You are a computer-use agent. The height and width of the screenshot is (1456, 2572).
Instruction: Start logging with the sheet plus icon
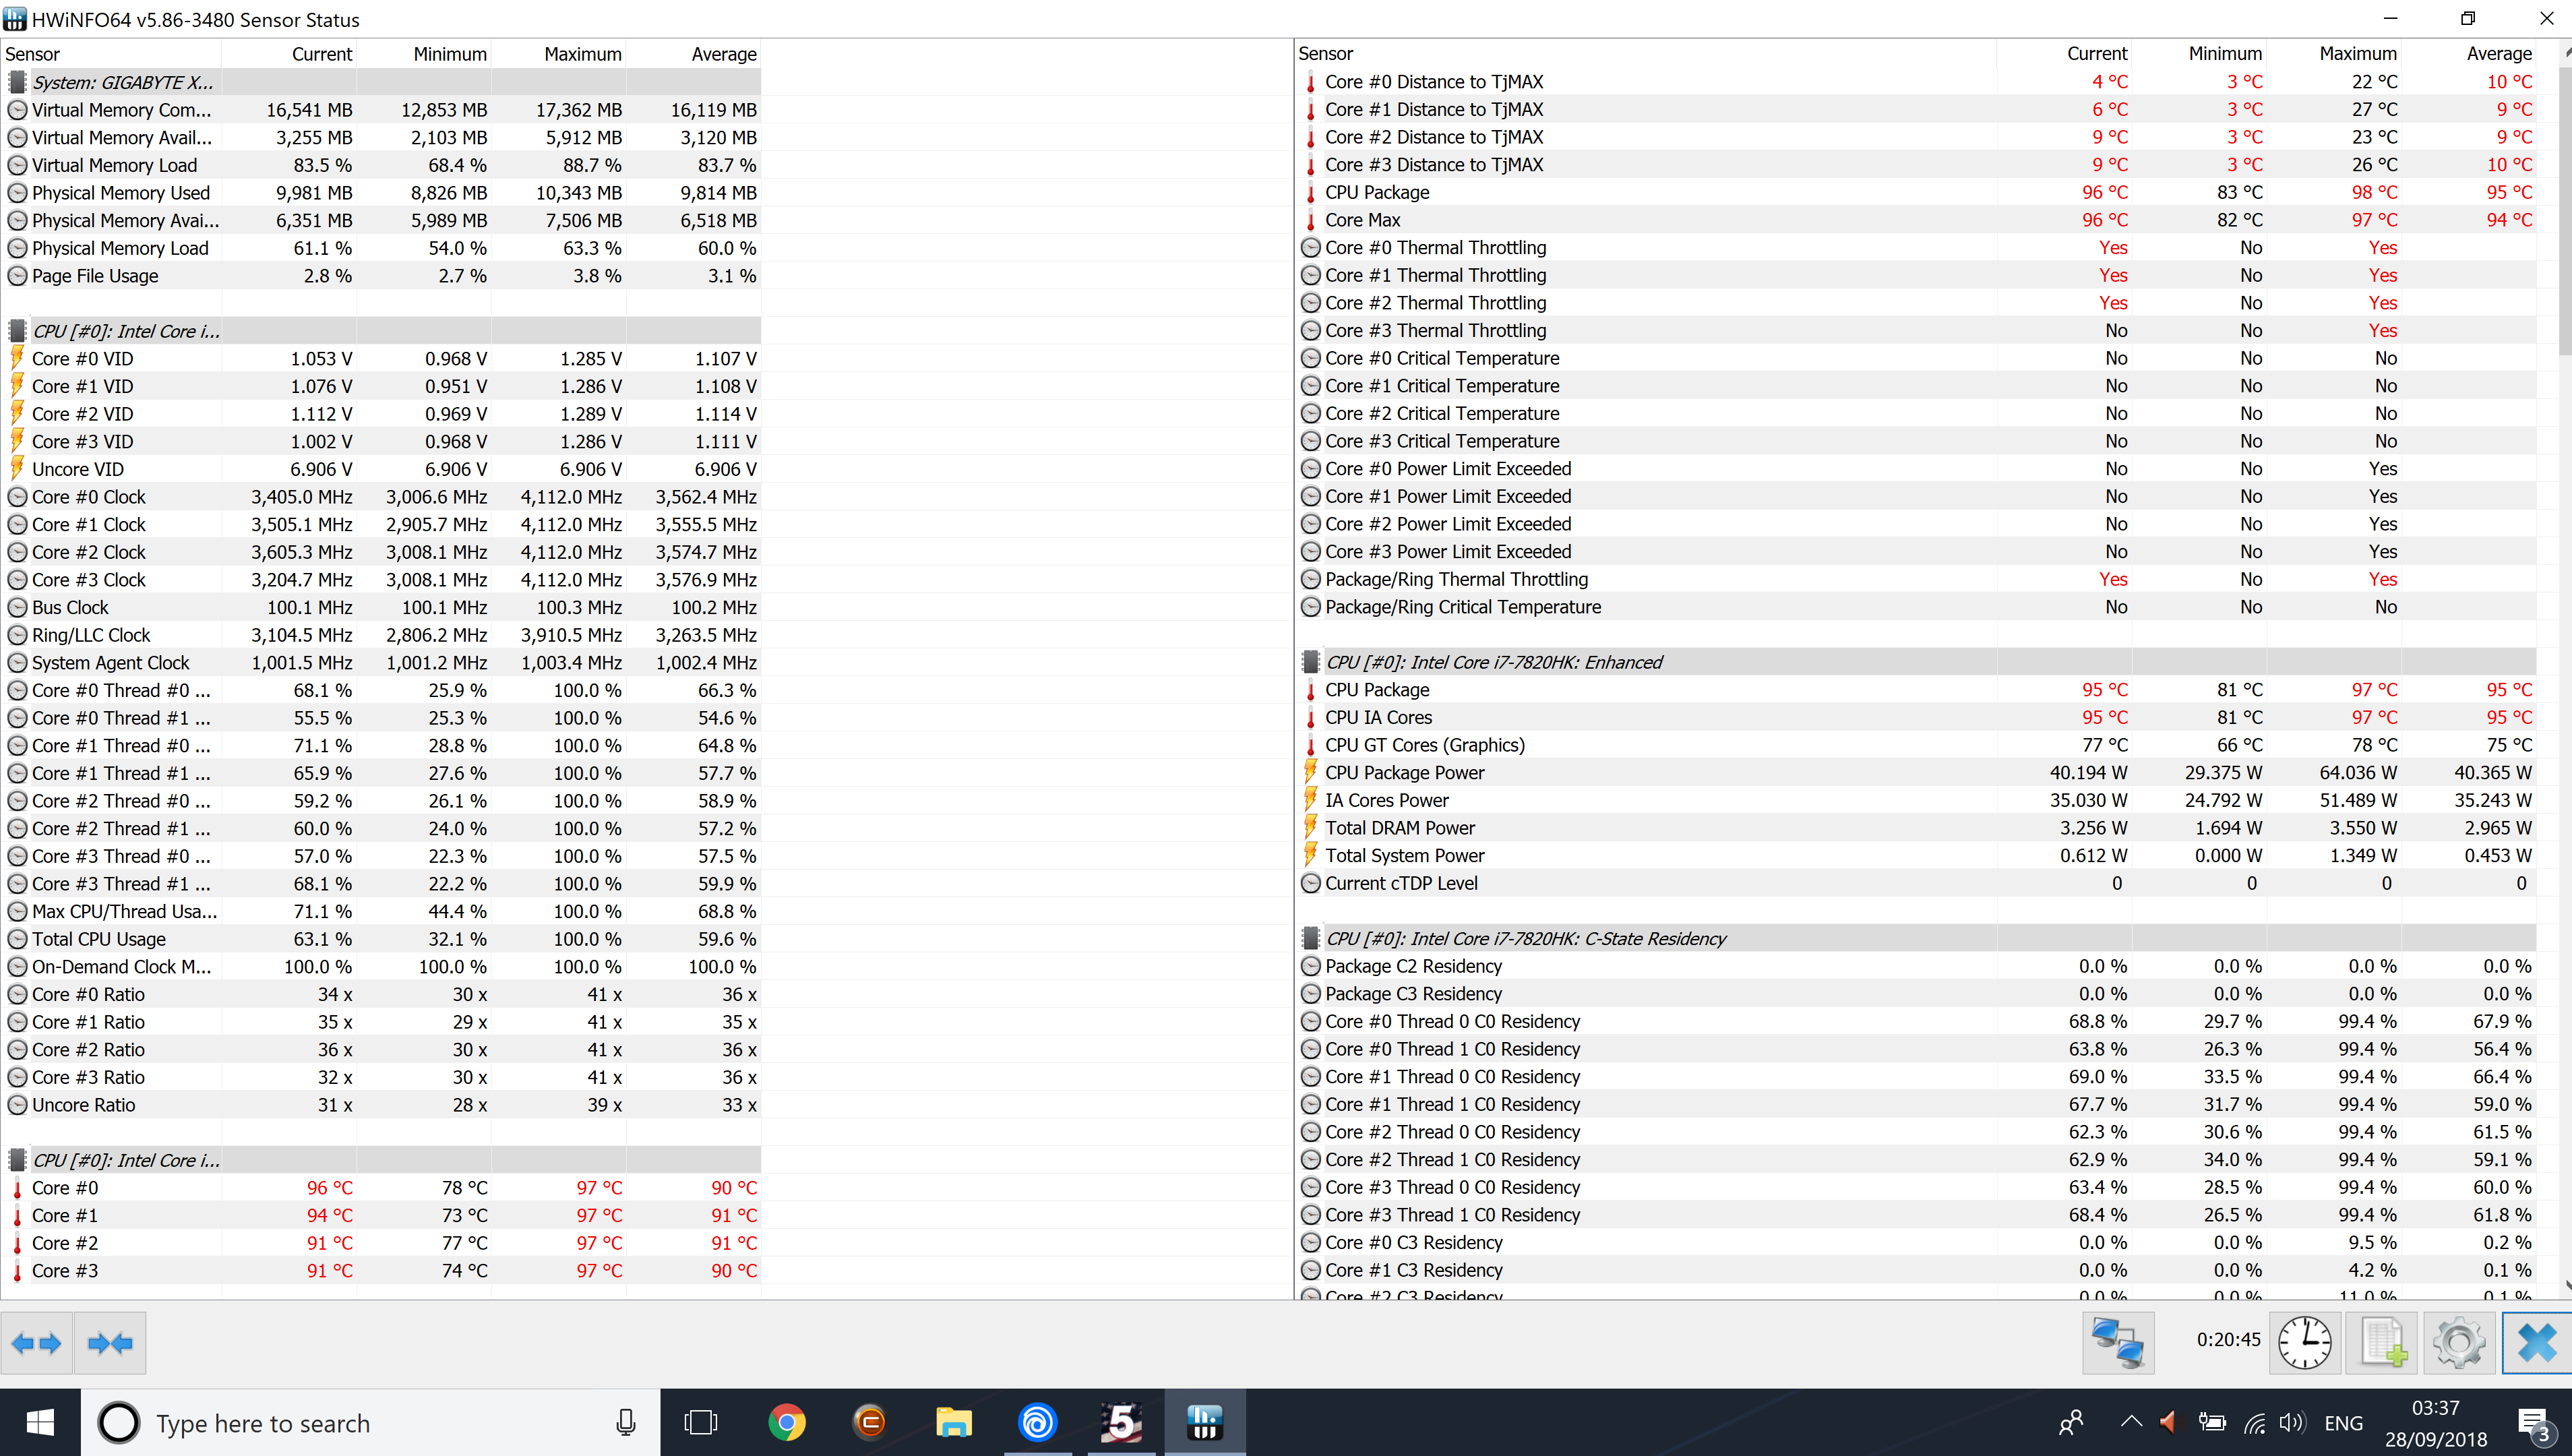2383,1343
